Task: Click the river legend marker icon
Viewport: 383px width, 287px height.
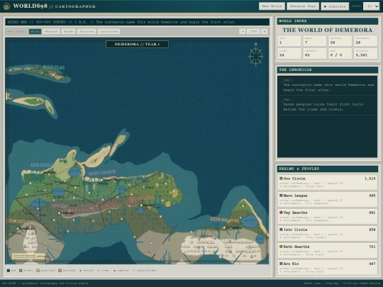Action: point(98,271)
